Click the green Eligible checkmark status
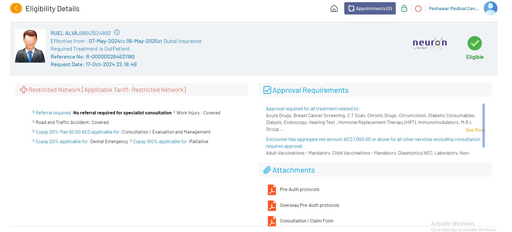The width and height of the screenshot is (512, 232). (474, 43)
